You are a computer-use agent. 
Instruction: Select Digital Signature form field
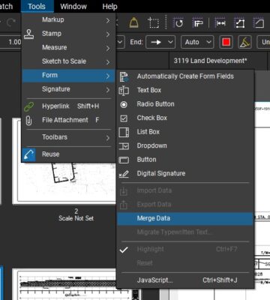[x=185, y=173]
